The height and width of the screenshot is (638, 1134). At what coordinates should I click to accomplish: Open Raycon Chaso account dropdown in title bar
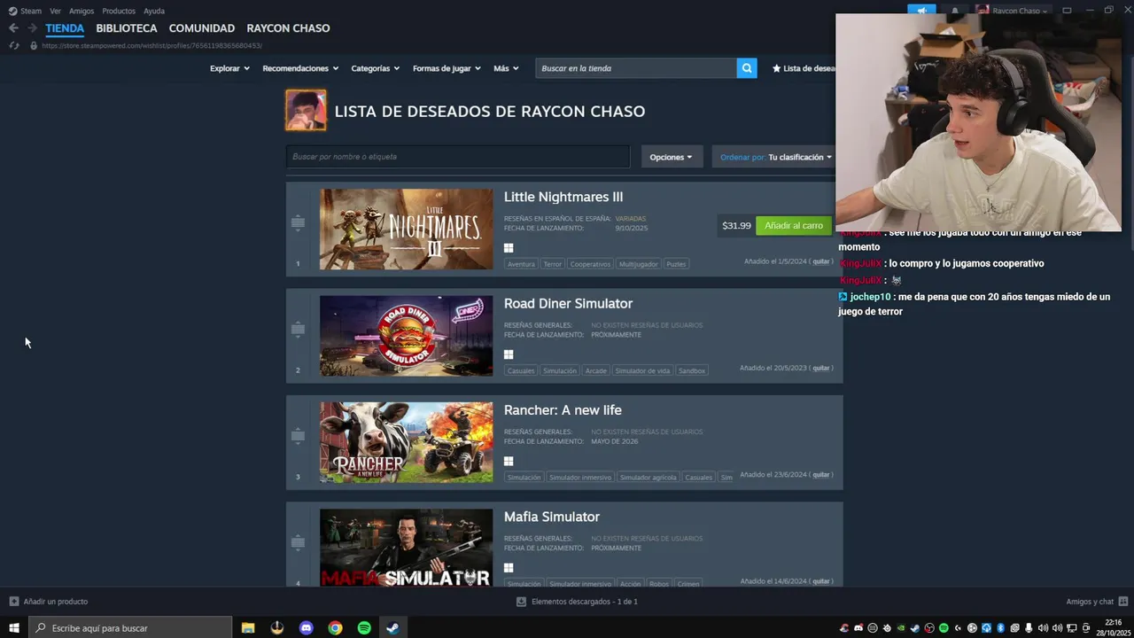[1013, 11]
